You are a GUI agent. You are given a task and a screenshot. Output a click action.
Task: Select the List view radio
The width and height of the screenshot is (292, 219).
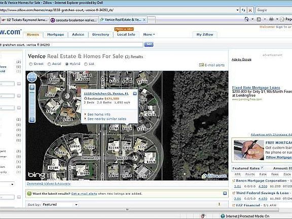86,64
